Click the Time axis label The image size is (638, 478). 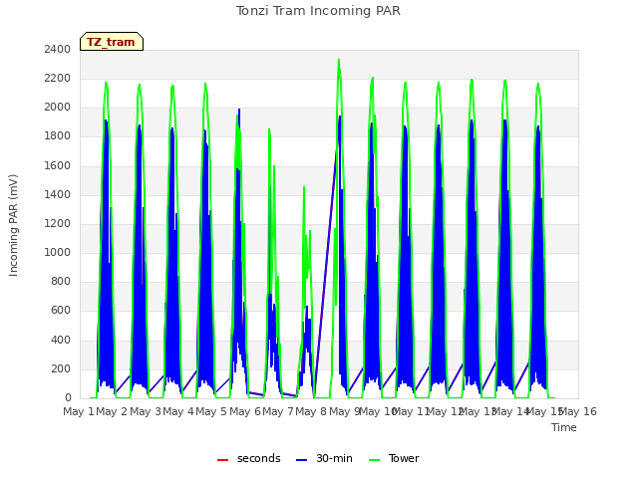click(x=564, y=427)
